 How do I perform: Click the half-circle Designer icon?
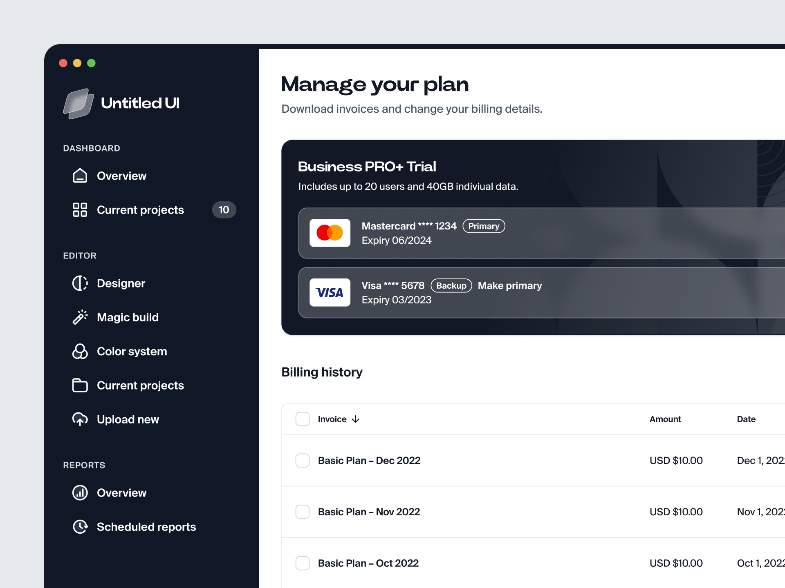pyautogui.click(x=80, y=283)
